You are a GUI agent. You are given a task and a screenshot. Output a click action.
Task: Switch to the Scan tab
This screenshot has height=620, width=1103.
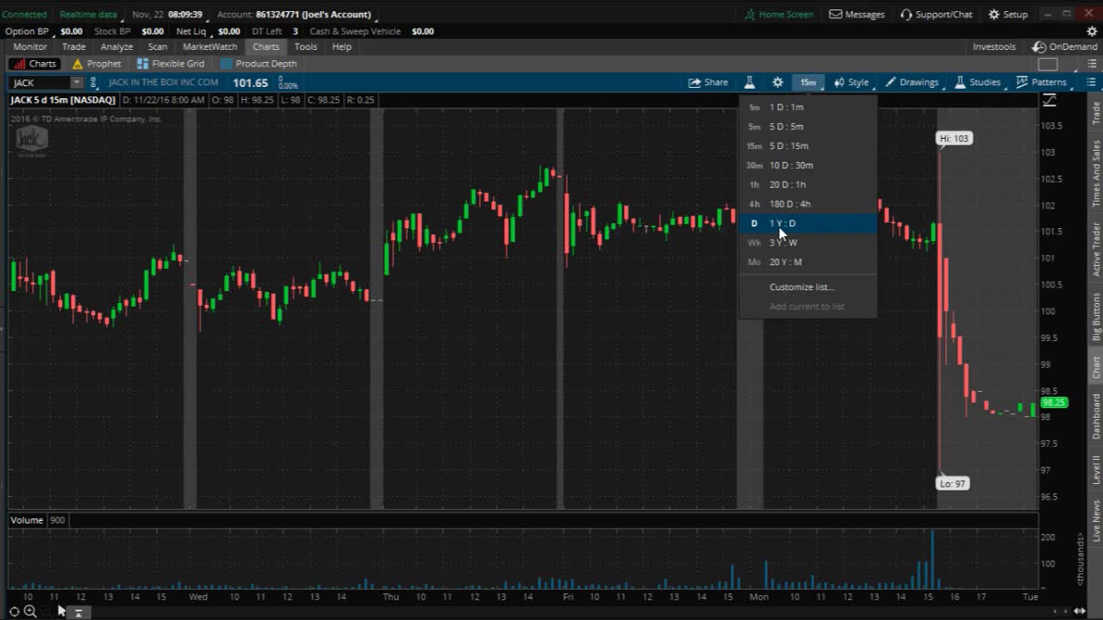pyautogui.click(x=158, y=46)
